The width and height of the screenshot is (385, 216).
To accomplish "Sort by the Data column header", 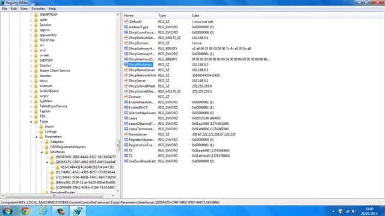I will (231, 16).
